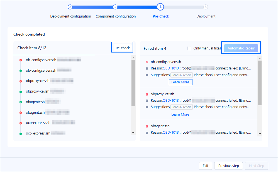278x172 pixels.
Task: Click the Re-check button
Action: click(x=123, y=48)
